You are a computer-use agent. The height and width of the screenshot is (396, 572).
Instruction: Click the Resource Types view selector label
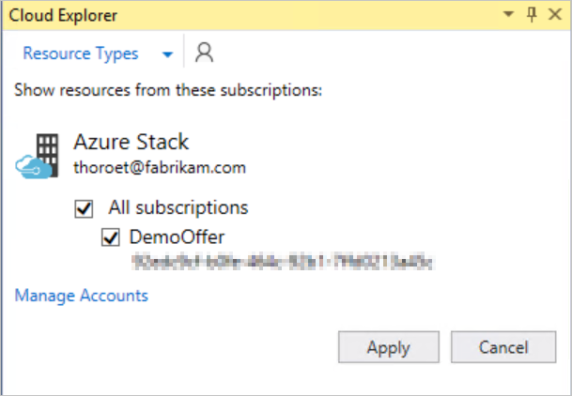(x=81, y=53)
